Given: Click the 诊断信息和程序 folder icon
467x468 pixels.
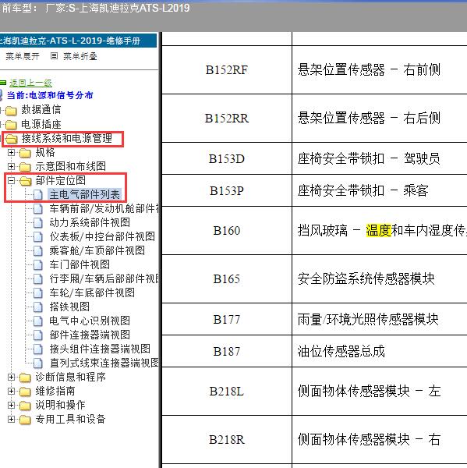Looking at the screenshot, I should pos(25,378).
